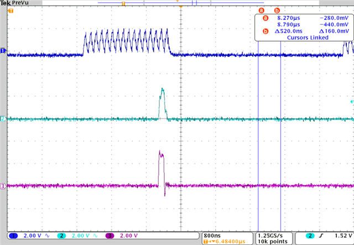This screenshot has height=245, width=354.
Task: Click the delta voltage readout Δ160.0mV
Action: click(334, 31)
